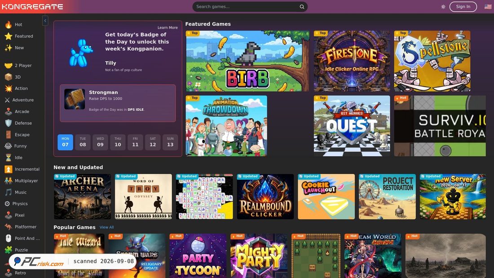Select the Funny face icon

(x=8, y=146)
